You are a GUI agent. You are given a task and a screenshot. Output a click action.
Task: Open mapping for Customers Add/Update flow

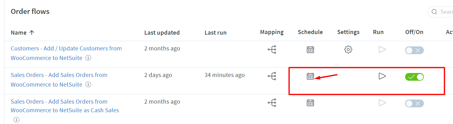click(x=272, y=49)
